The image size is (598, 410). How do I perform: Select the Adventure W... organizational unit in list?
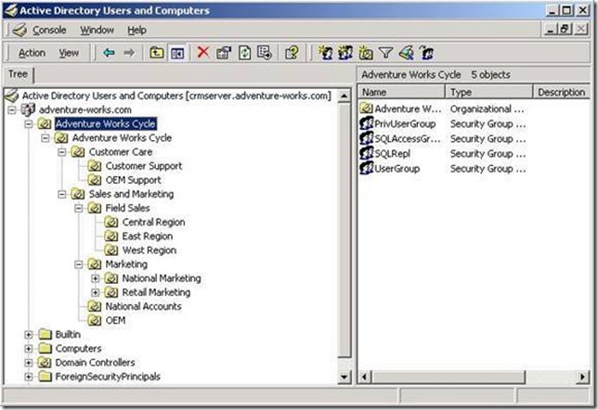click(x=408, y=109)
